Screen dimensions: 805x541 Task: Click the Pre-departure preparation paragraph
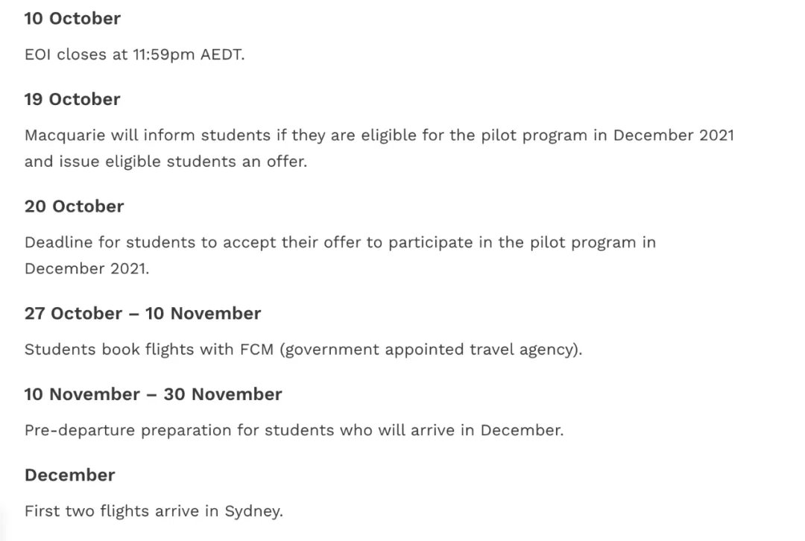(x=294, y=430)
